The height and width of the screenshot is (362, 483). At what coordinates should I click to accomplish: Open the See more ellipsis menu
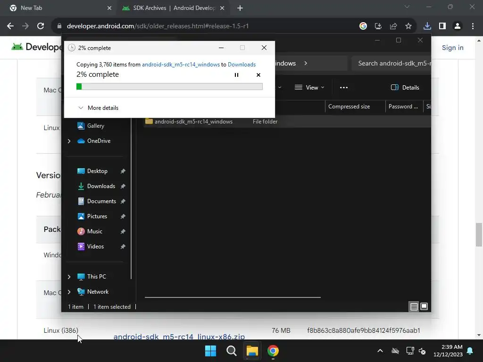point(344,87)
